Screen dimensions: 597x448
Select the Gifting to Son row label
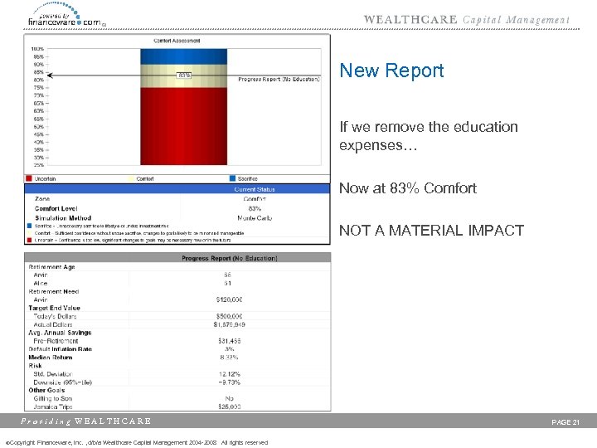tap(52, 398)
